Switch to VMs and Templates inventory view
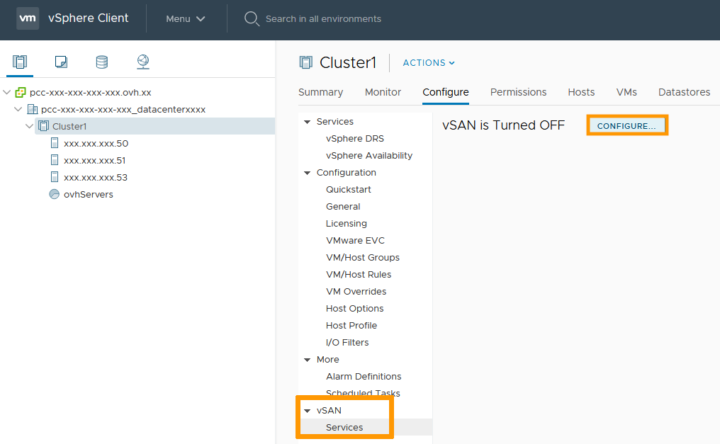The image size is (720, 444). [x=61, y=62]
